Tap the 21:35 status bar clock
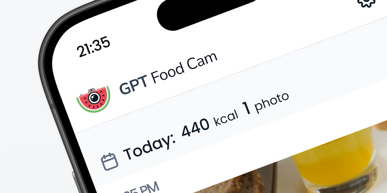This screenshot has height=193, width=387. coord(93,47)
